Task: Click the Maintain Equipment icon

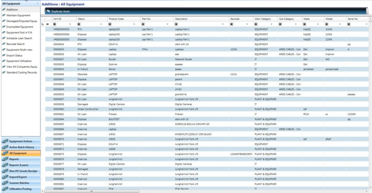Action: [x=4, y=15]
